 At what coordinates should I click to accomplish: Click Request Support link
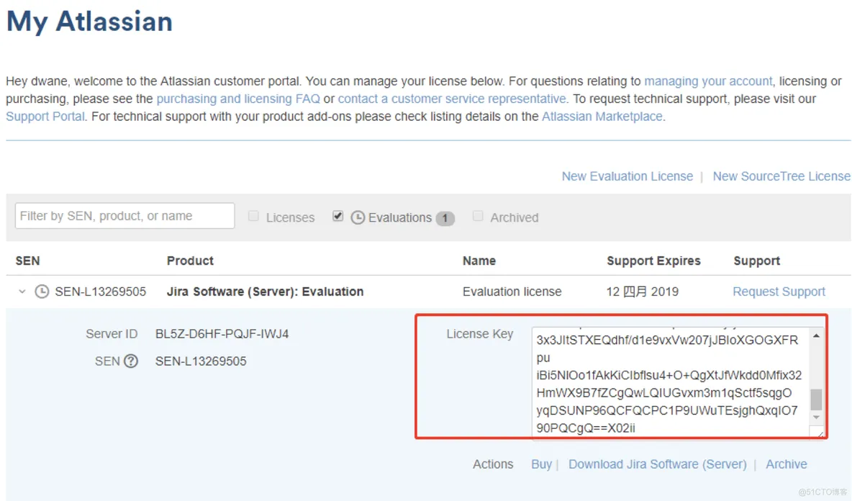coord(779,292)
